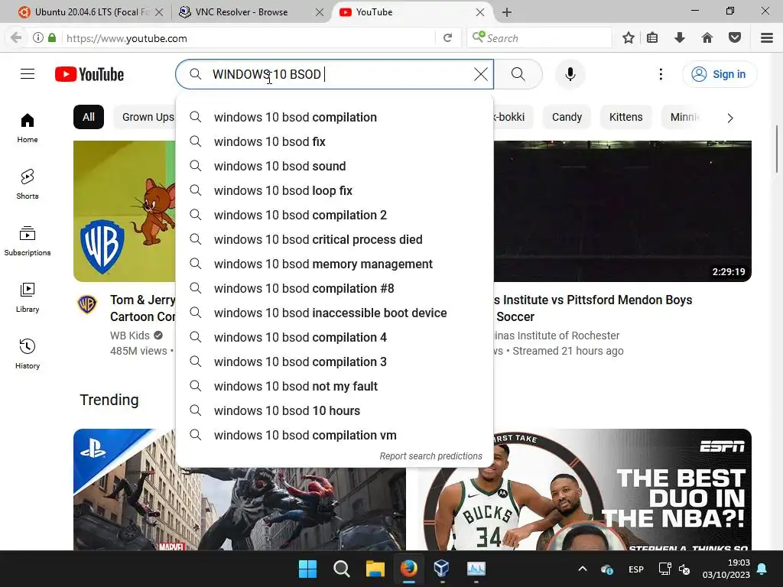Choose suggestion bsod not my fault
The image size is (783, 587).
pyautogui.click(x=335, y=386)
